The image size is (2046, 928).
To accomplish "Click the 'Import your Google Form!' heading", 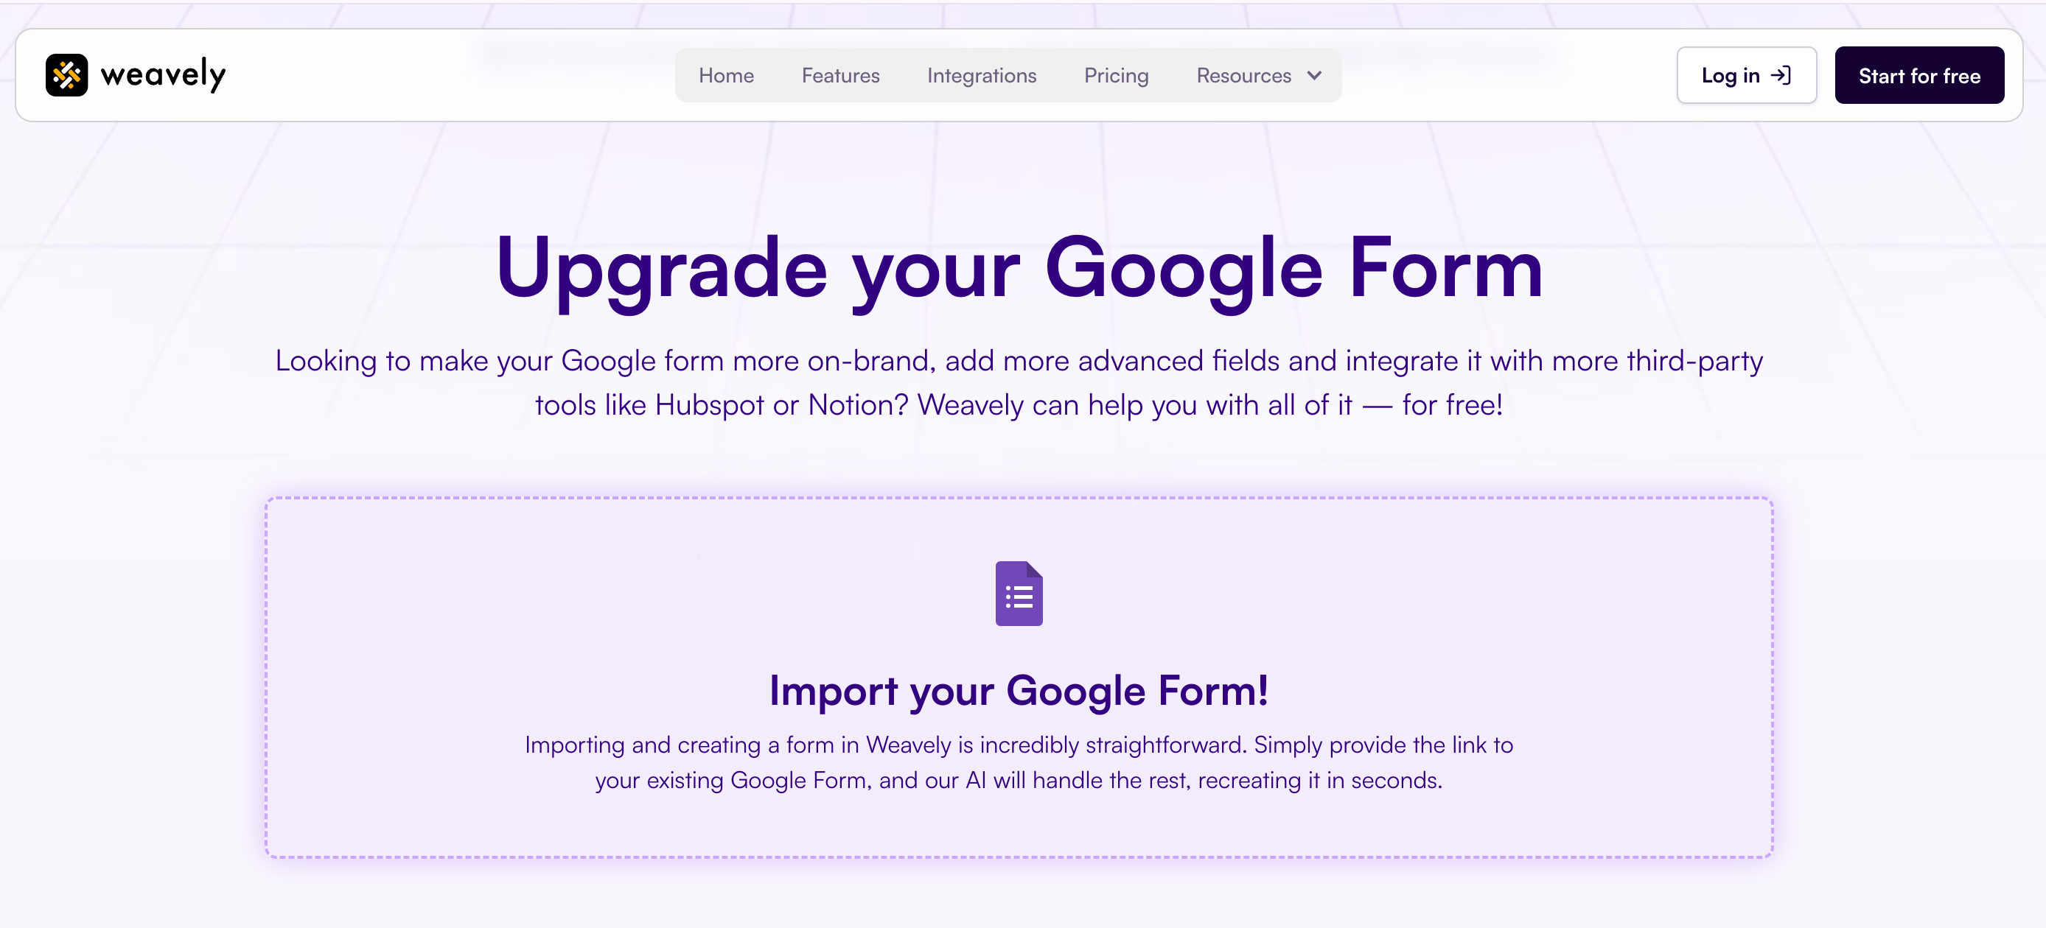I will point(1019,690).
